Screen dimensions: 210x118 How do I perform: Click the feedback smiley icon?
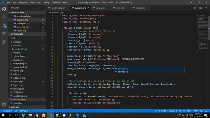[201, 111]
